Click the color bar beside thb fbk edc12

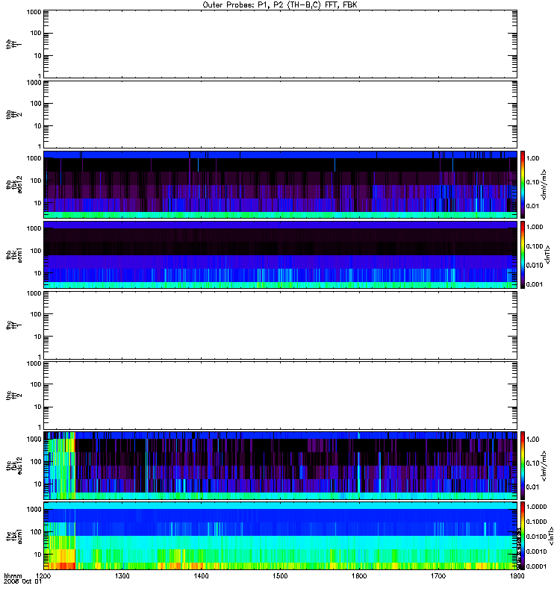click(x=523, y=184)
